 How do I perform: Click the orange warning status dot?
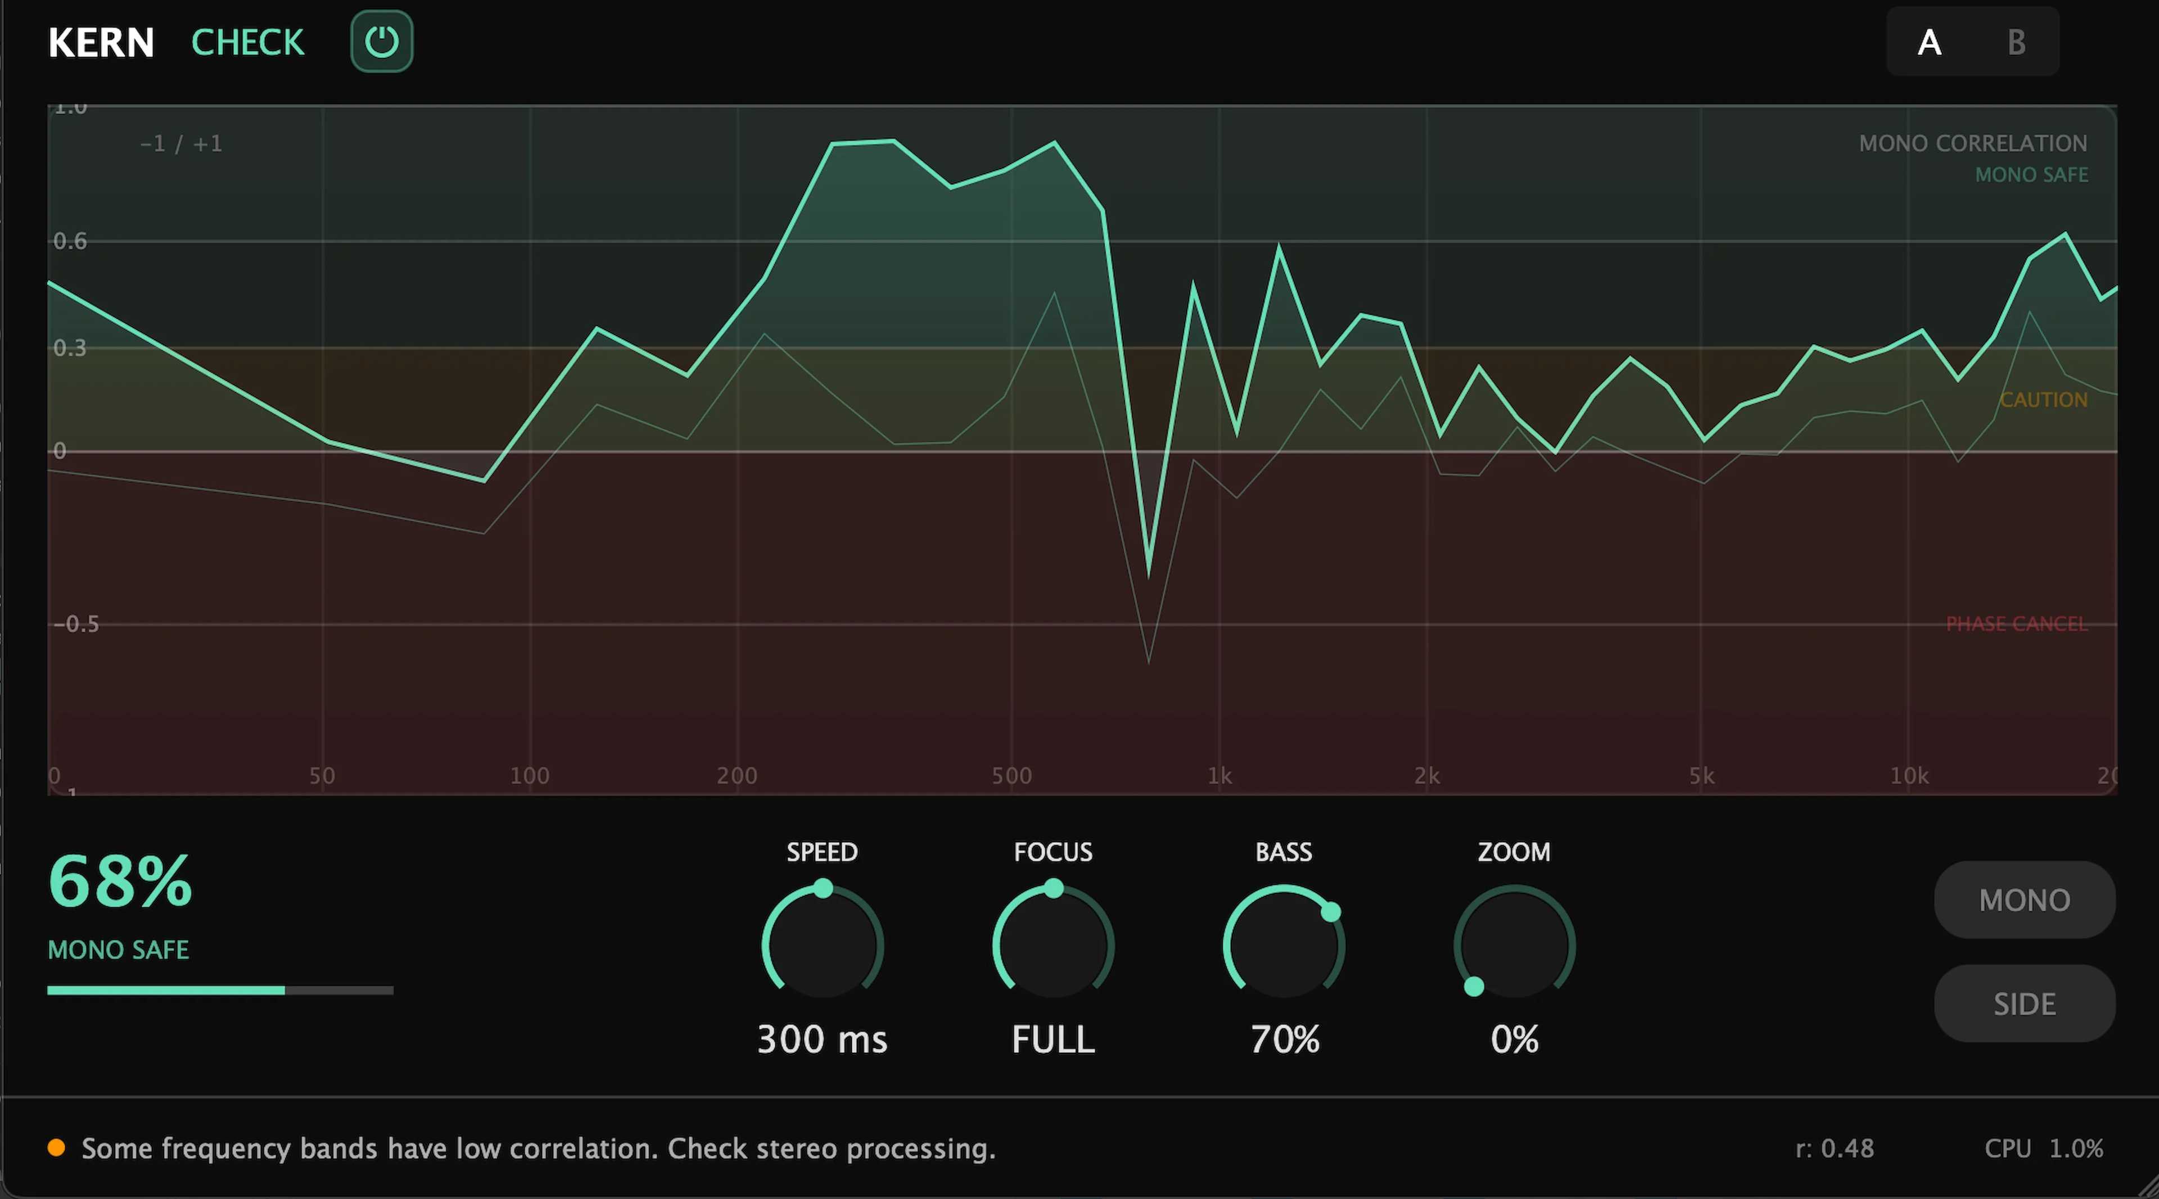click(x=56, y=1148)
